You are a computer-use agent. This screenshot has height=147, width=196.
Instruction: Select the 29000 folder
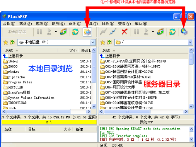pos(10,66)
